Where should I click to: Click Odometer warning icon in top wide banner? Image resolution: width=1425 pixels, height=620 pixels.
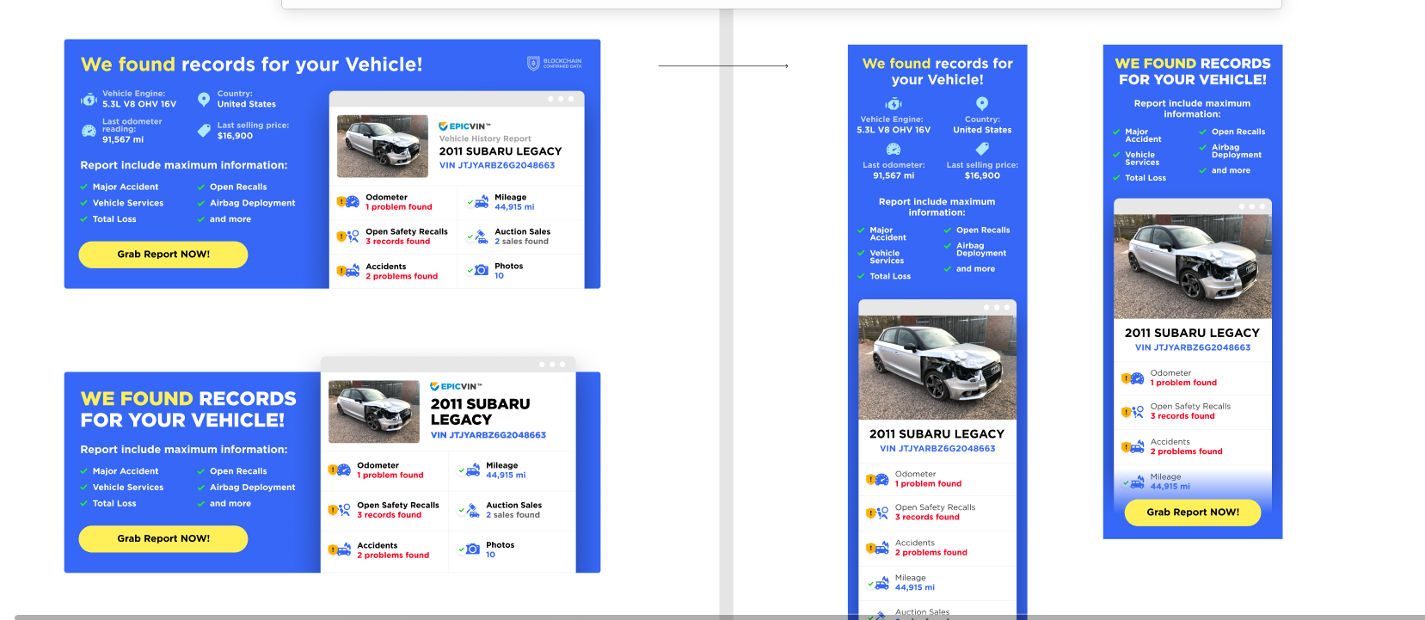click(347, 202)
